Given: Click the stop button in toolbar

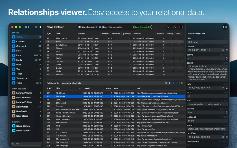Looking at the screenshot, I should click(36, 27).
